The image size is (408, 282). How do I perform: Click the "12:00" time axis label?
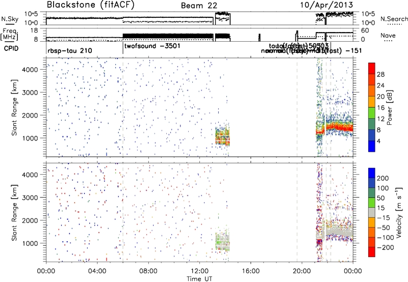pyautogui.click(x=199, y=271)
